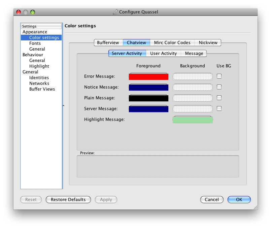Click the Settings column header
Screen dimensions: 271x228
pos(41,26)
